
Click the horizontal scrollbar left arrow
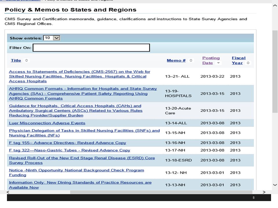(8, 192)
